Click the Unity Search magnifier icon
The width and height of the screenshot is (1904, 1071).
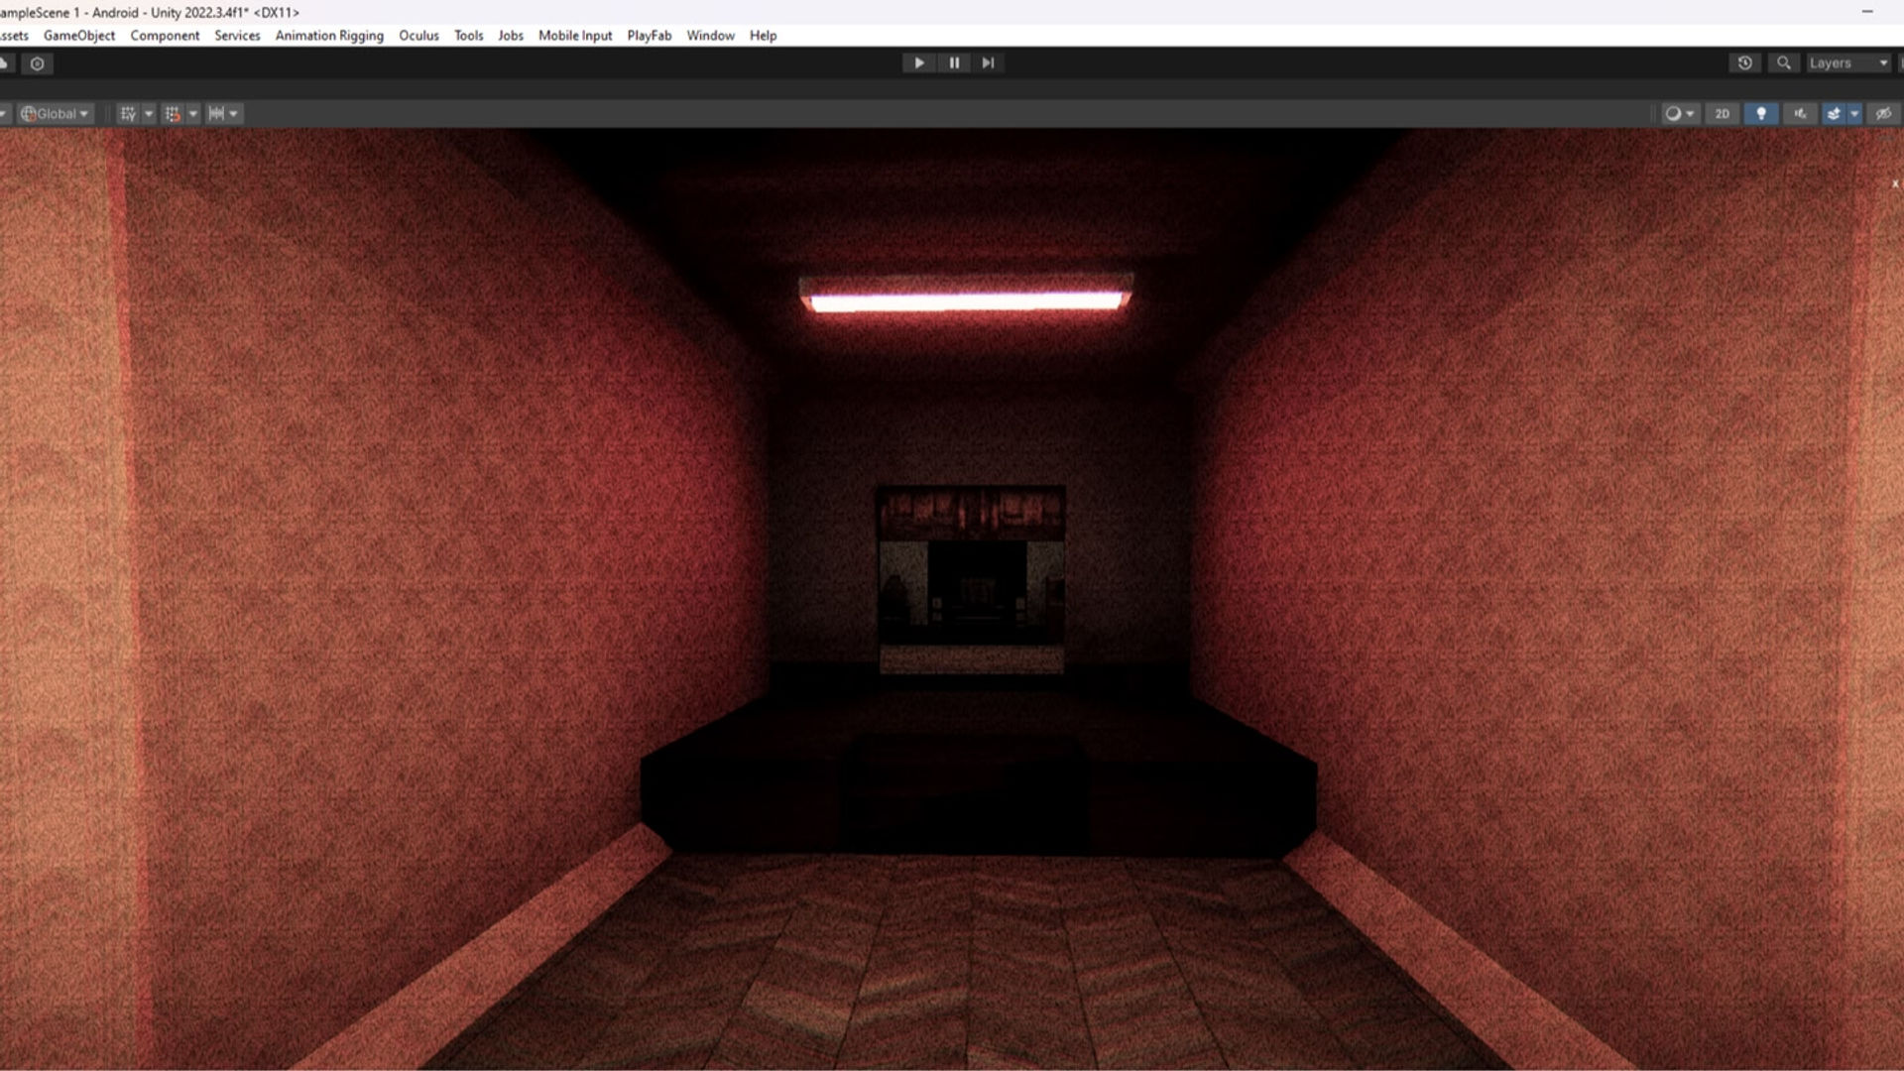point(1783,62)
